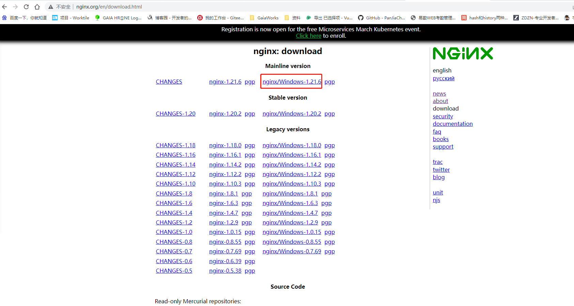Open the support link in sidebar
The image size is (574, 306).
tap(443, 147)
